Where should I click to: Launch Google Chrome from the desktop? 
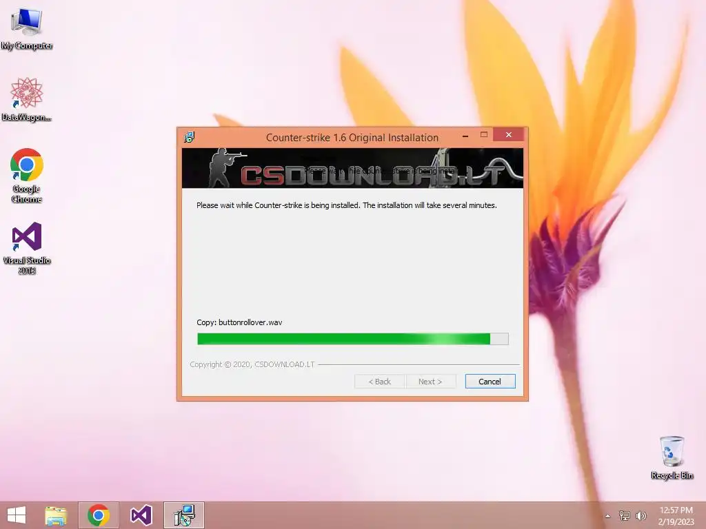27,176
